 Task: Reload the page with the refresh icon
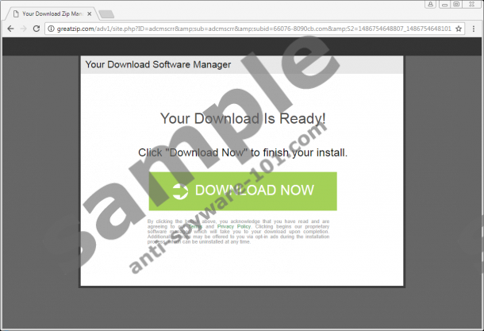[x=38, y=29]
